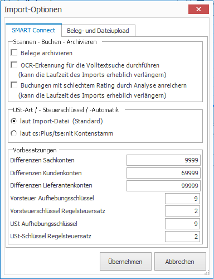
Task: Click the Differenzen Kundenkonten label
Action: 46,173
